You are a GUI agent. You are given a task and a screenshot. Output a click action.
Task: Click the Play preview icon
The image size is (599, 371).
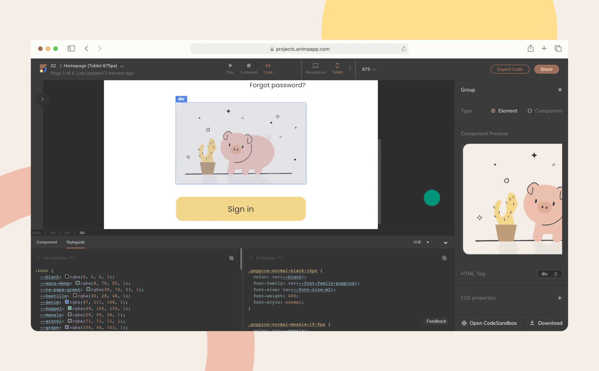[230, 66]
